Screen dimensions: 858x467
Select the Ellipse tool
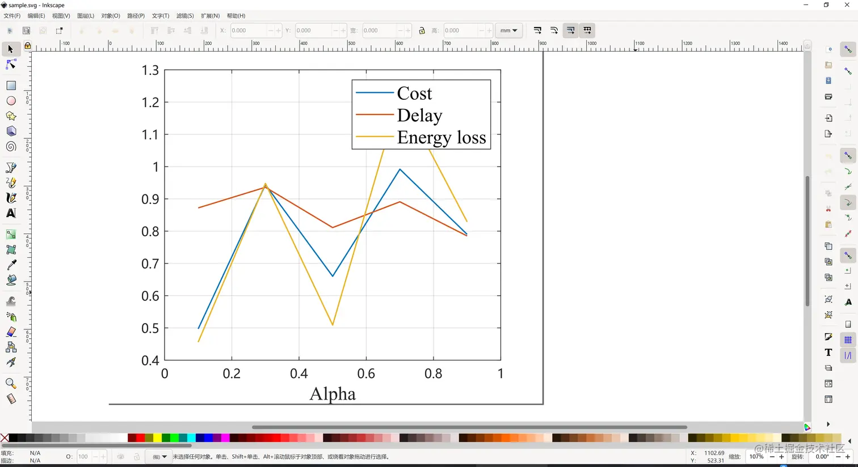(11, 101)
